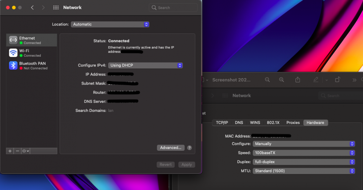Image resolution: width=363 pixels, height=190 pixels.
Task: Click the Status Connected text
Action: (x=119, y=41)
